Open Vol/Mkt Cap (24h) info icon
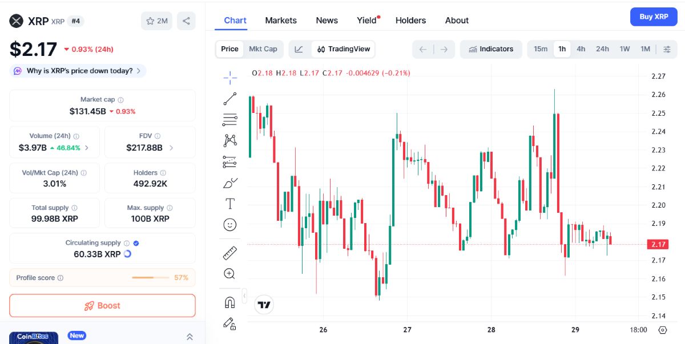Viewport: 685px width, 344px height. (83, 173)
